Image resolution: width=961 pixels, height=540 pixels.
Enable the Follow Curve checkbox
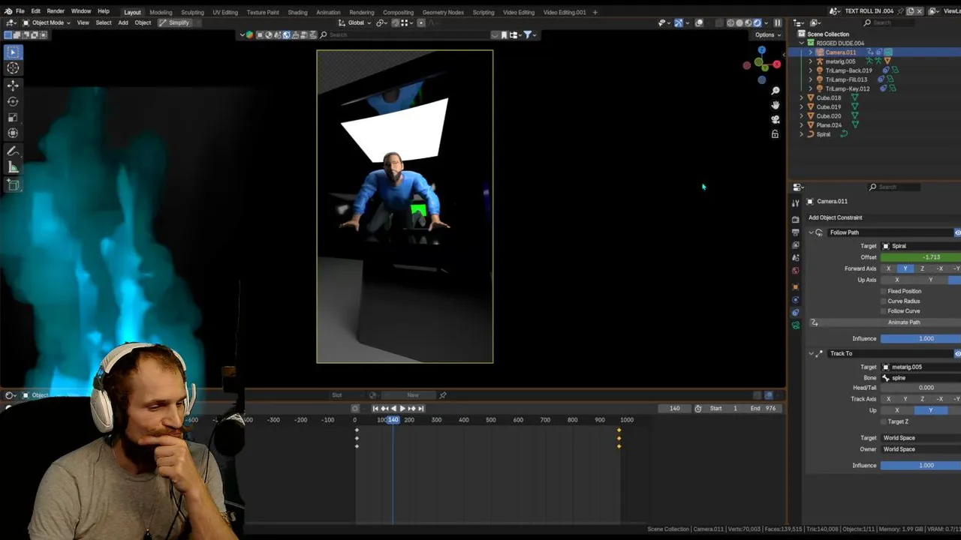883,310
